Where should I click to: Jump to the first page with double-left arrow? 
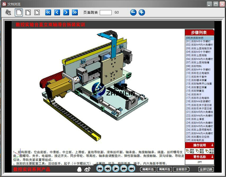click(x=48, y=12)
